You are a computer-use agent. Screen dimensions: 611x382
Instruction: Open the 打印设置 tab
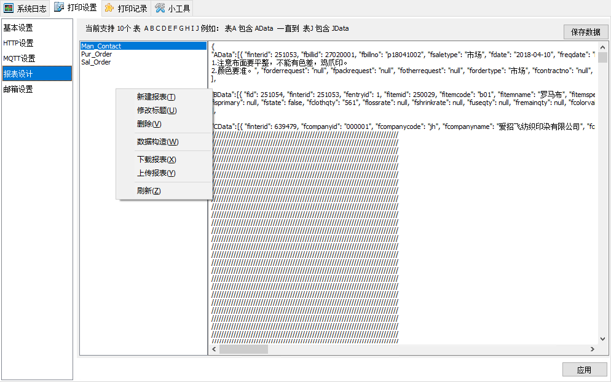click(x=76, y=8)
